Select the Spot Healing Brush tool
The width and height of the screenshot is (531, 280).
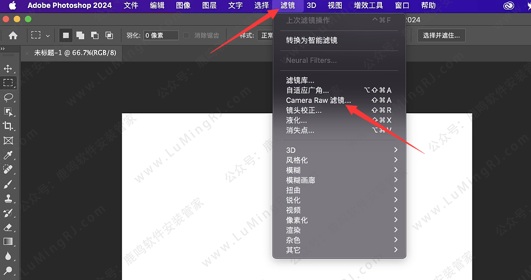coord(8,169)
